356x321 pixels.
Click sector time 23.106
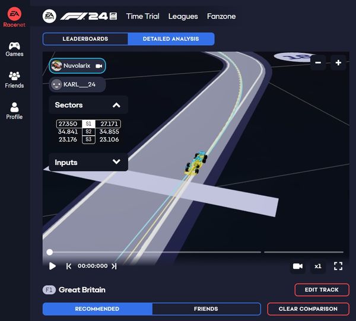pos(109,139)
